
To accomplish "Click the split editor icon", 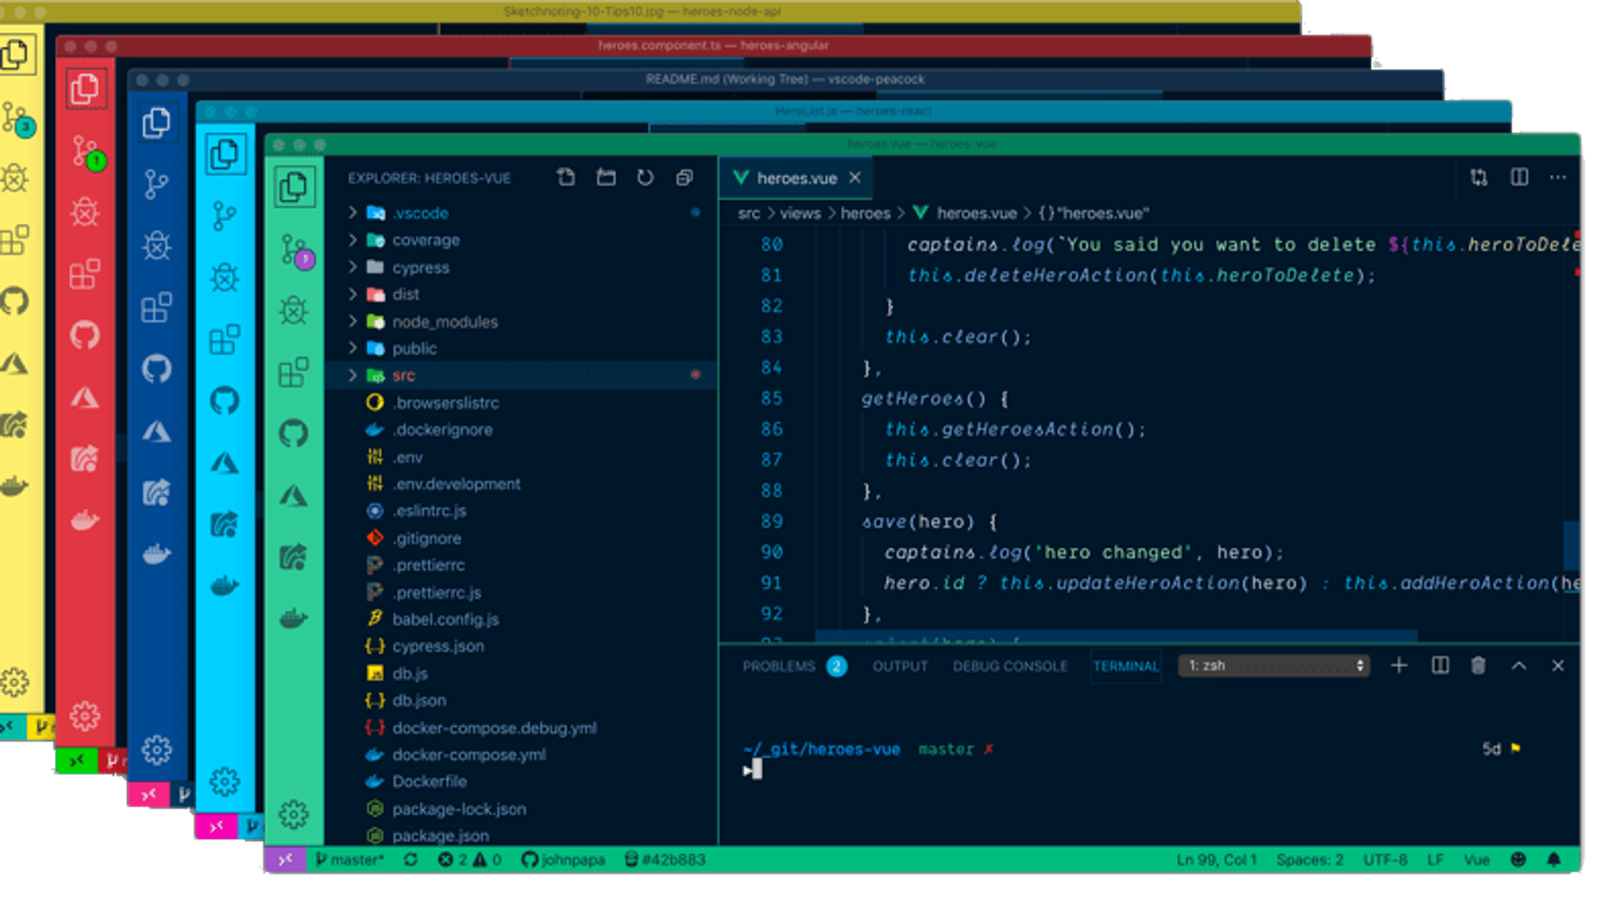I will tap(1520, 177).
